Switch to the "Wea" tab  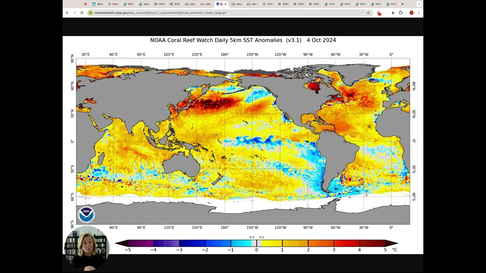[98, 4]
